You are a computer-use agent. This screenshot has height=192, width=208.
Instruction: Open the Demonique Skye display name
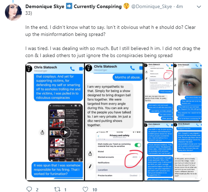(45, 6)
